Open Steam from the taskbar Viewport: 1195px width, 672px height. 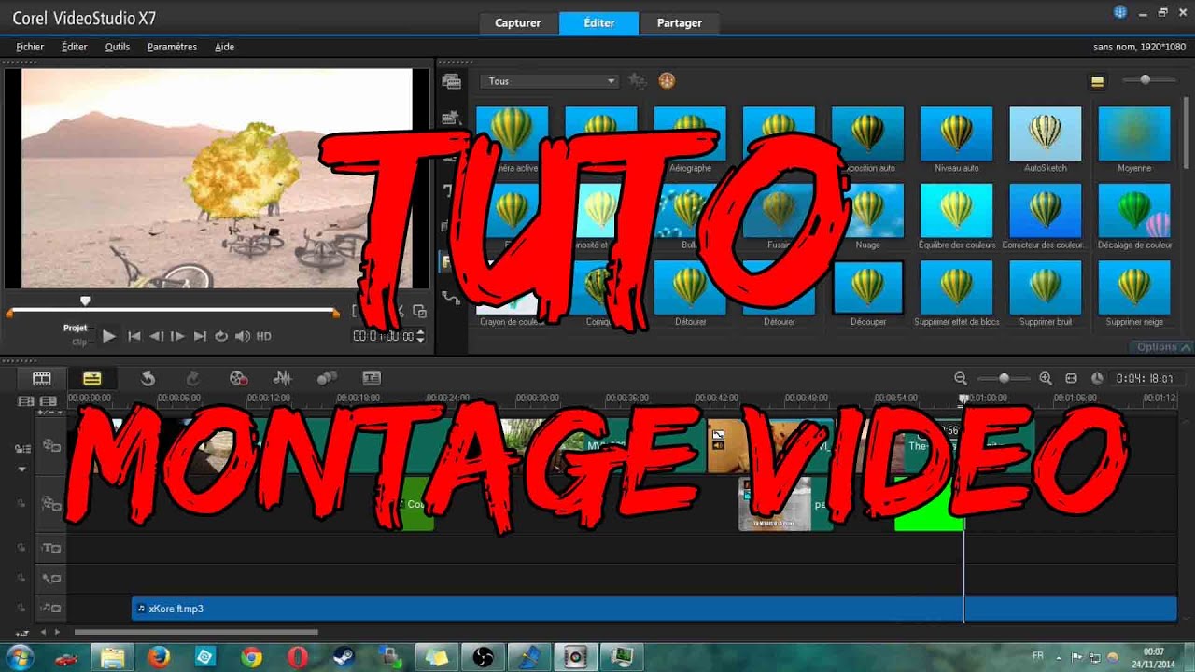click(344, 657)
